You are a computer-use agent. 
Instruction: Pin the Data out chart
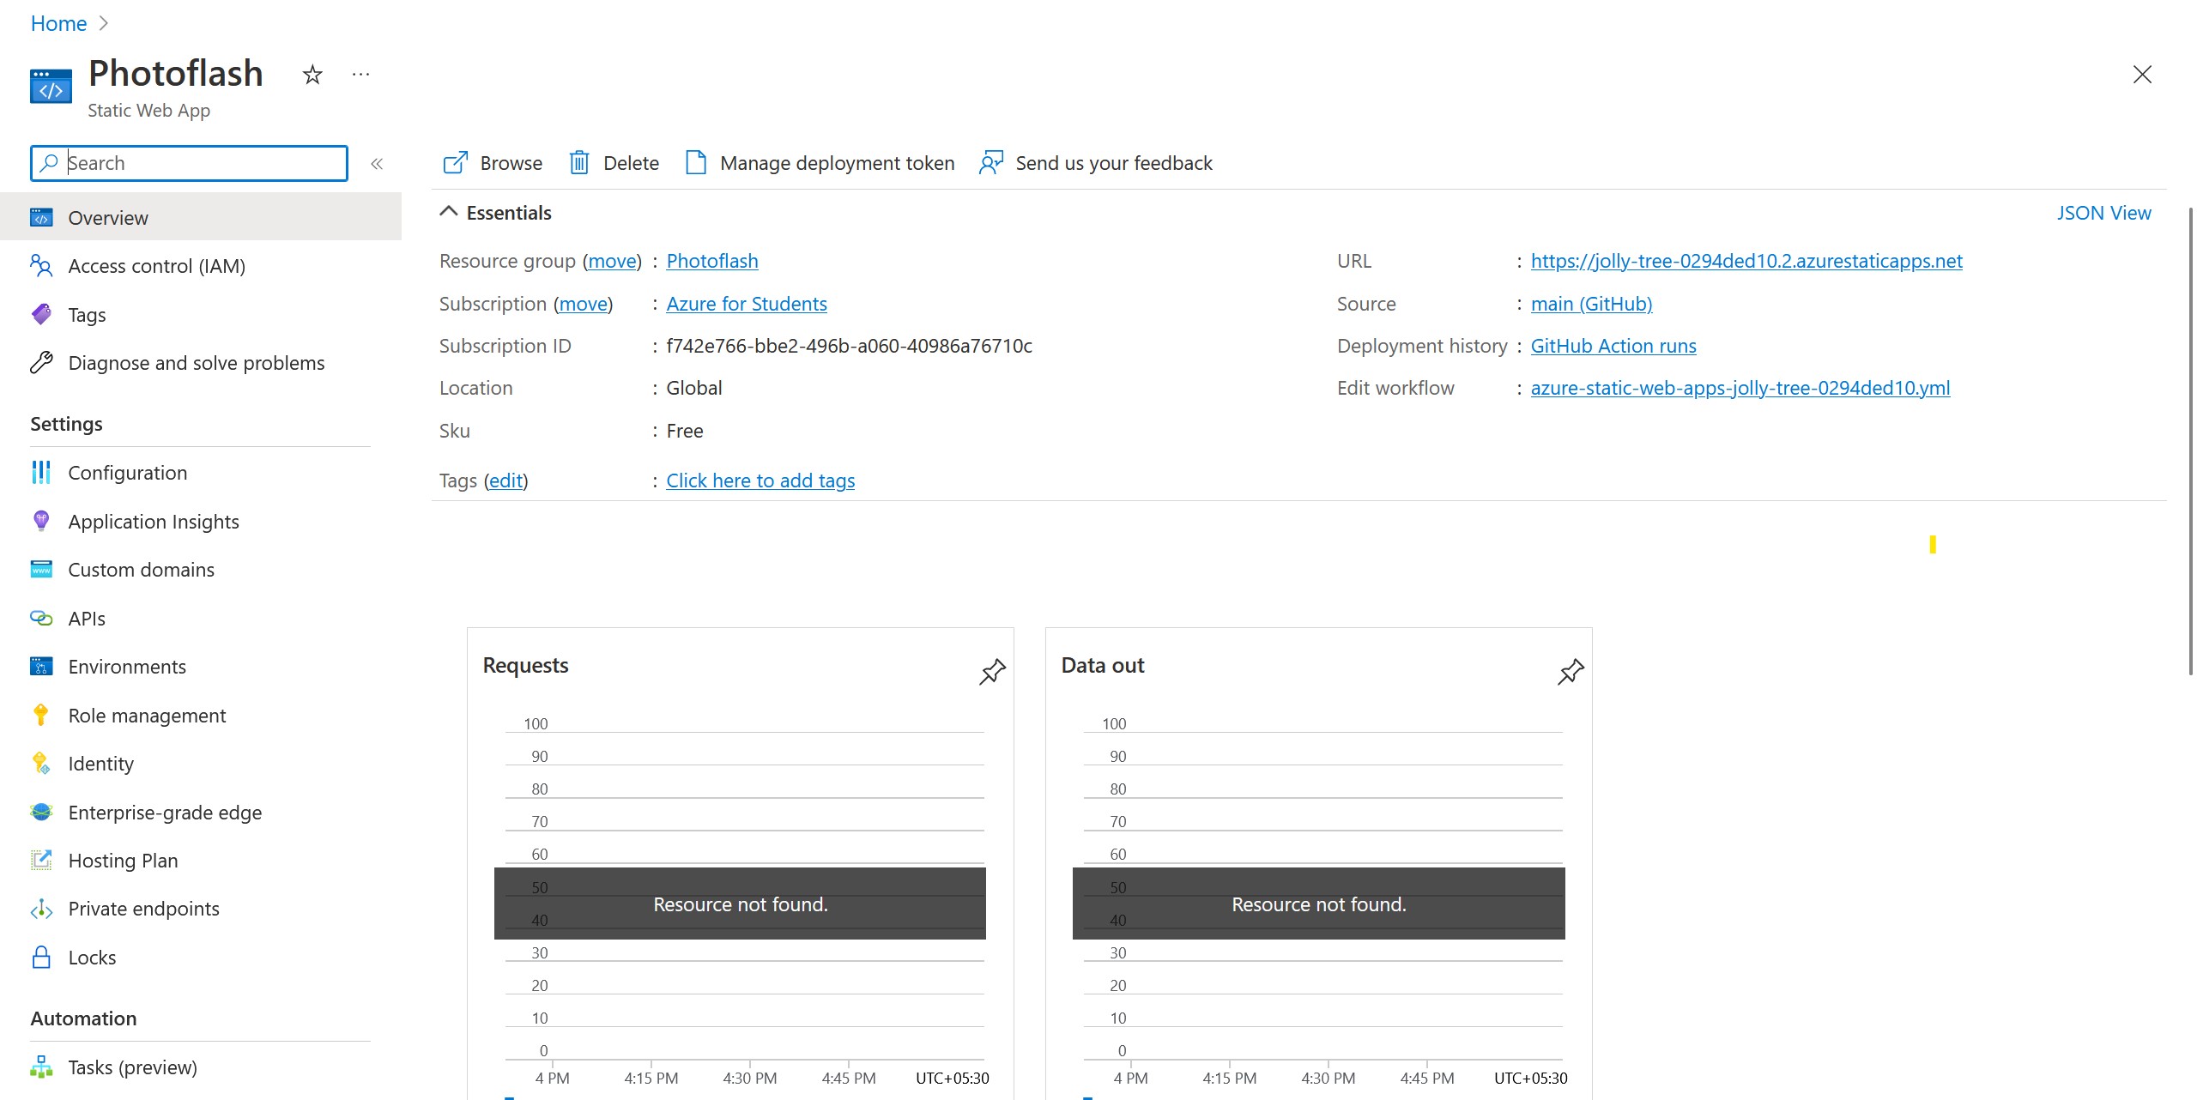[x=1570, y=671]
